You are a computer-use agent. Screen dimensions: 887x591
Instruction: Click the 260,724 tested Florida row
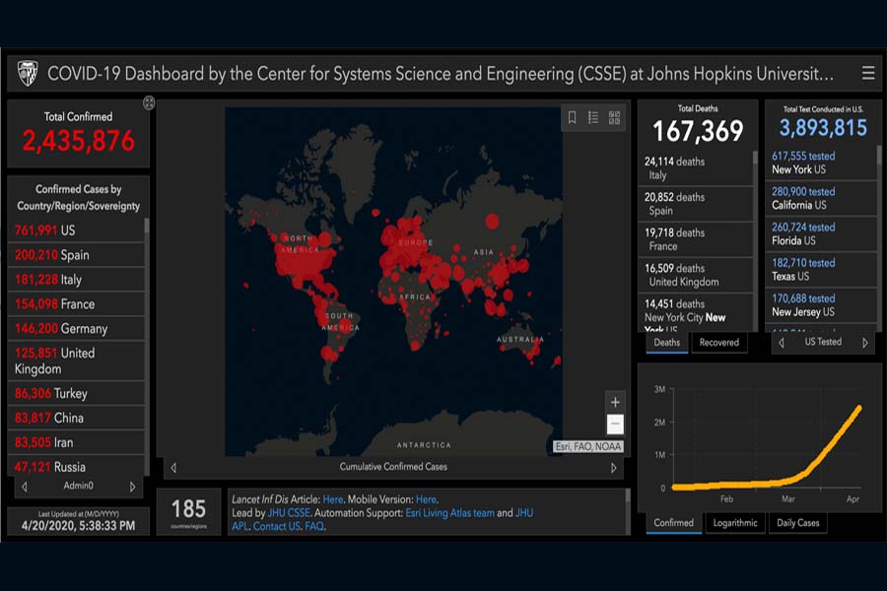821,234
